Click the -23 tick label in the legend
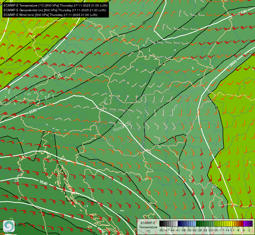This screenshot has width=255, height=235. click(210, 231)
